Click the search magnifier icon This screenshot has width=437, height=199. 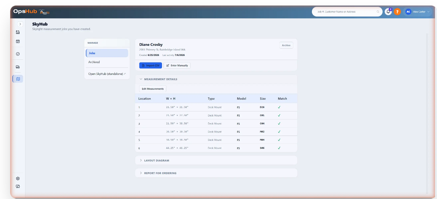point(378,12)
